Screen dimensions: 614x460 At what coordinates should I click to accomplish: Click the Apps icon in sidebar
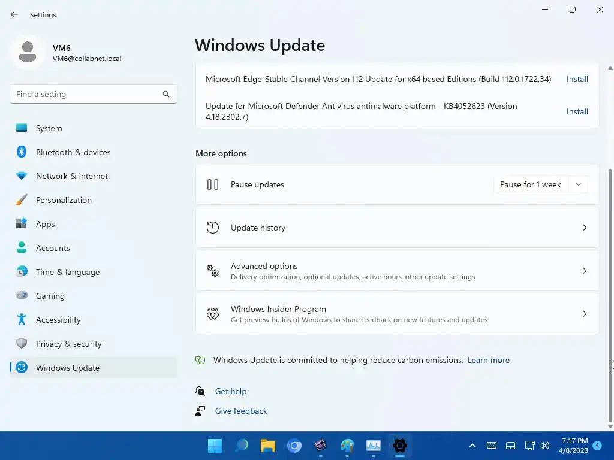point(22,224)
